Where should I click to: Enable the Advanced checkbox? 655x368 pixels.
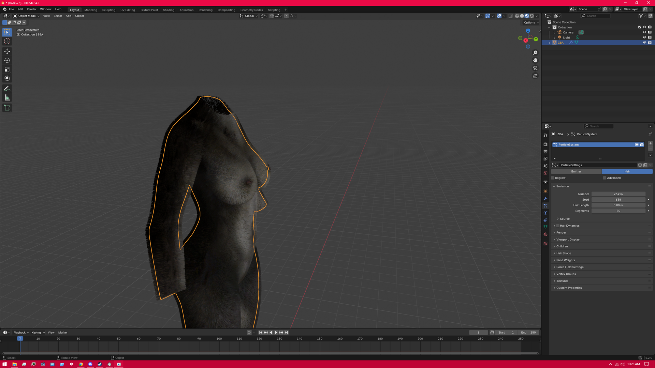605,178
